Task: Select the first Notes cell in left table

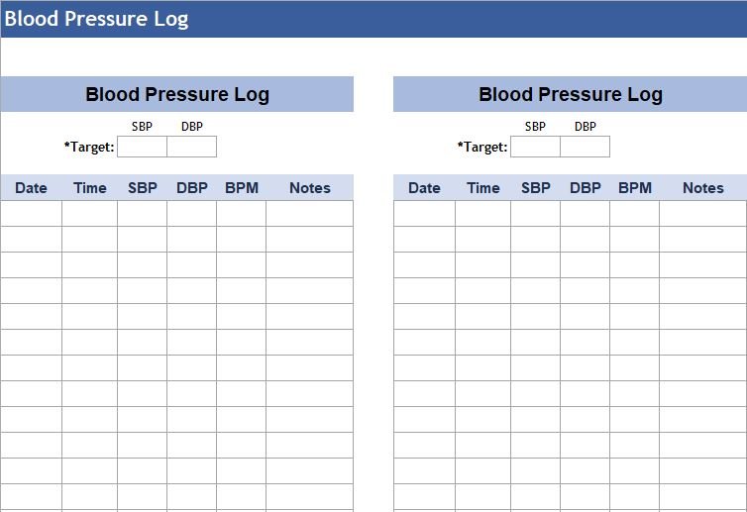Action: click(310, 213)
